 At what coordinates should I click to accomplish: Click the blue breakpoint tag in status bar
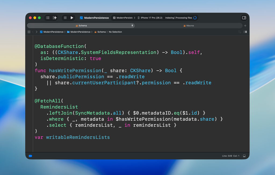(x=30, y=156)
